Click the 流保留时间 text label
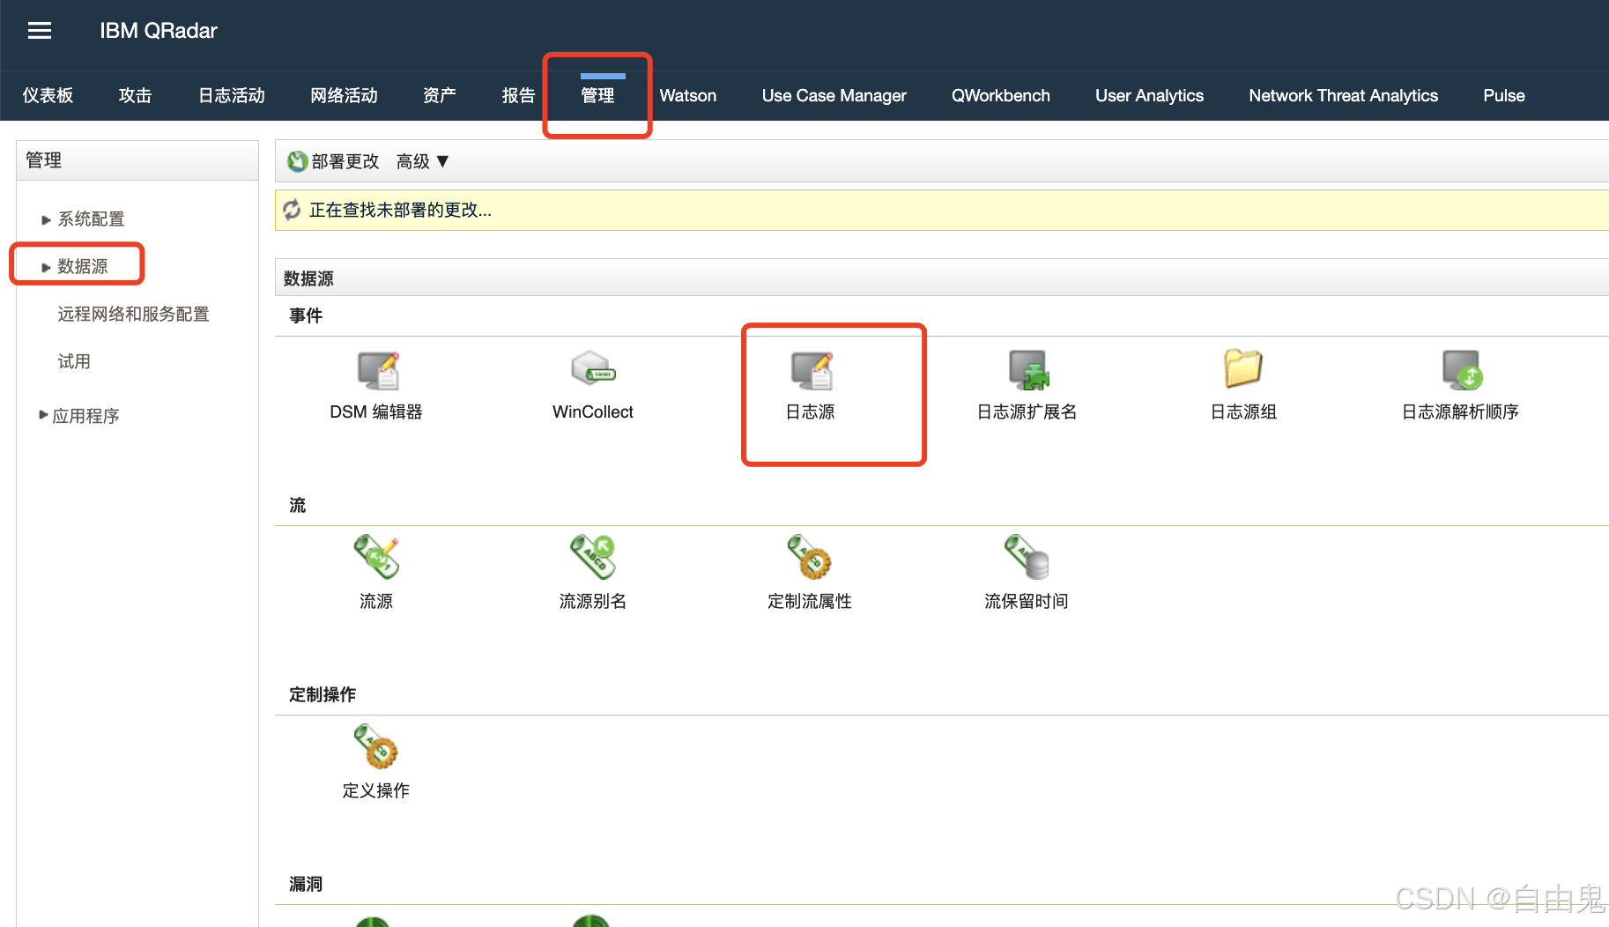1609x927 pixels. [1027, 601]
